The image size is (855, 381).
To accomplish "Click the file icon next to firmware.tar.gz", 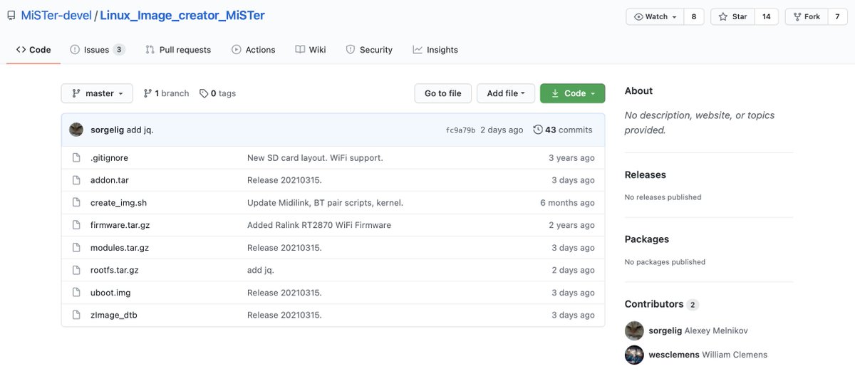I will point(76,225).
